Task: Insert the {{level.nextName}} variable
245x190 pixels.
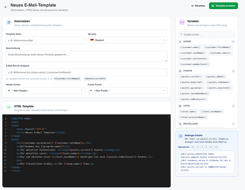Action: [212, 112]
